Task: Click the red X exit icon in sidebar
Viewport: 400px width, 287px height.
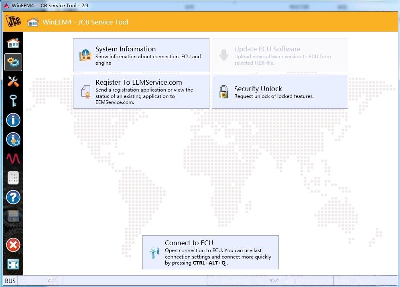Action: [13, 245]
